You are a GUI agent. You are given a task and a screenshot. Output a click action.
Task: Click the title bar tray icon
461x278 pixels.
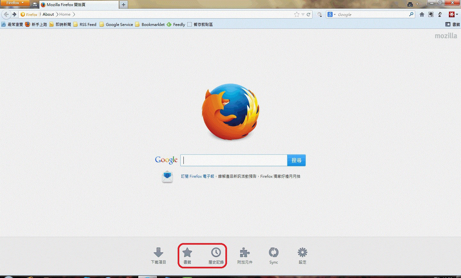click(x=410, y=4)
